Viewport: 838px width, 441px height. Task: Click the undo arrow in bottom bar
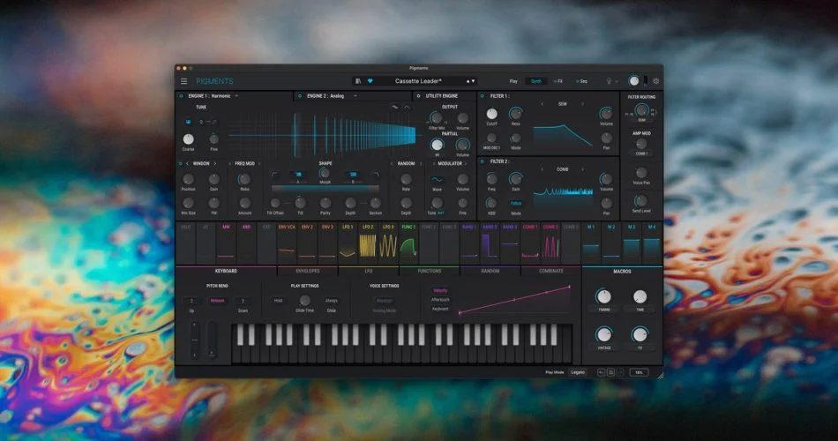coord(601,372)
